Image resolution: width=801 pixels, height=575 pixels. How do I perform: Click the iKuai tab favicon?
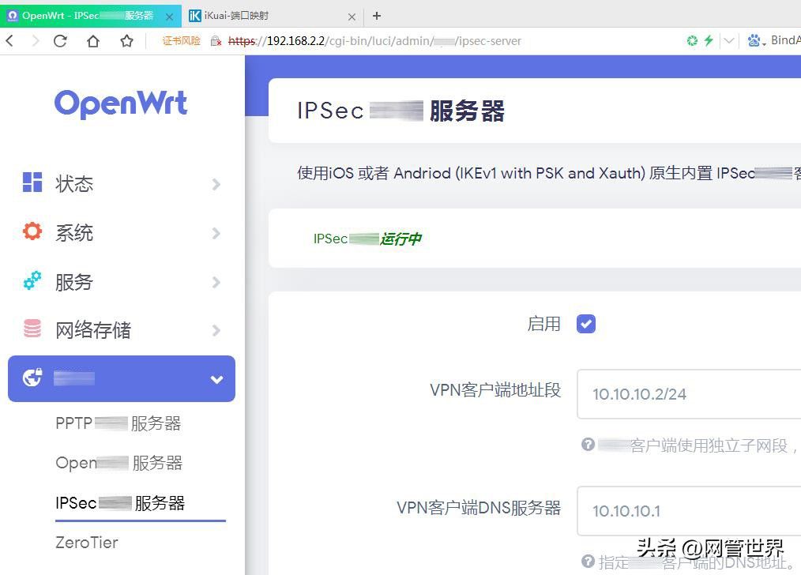194,16
